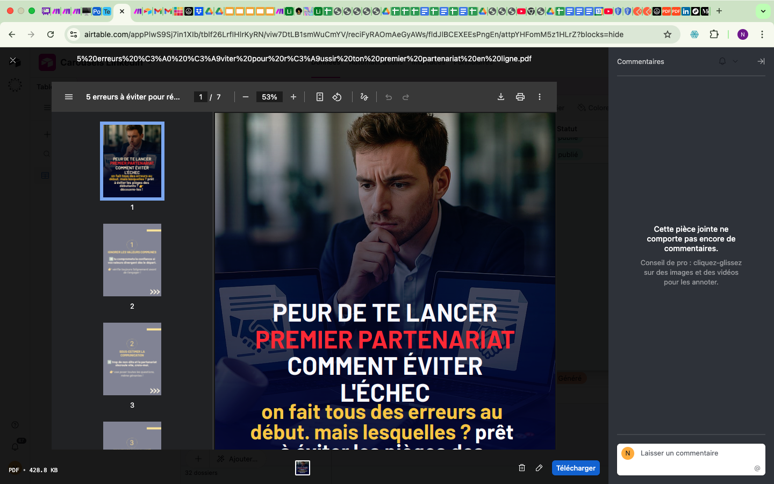
Task: Toggle the PDF sidebar menu icon
Action: (x=69, y=97)
